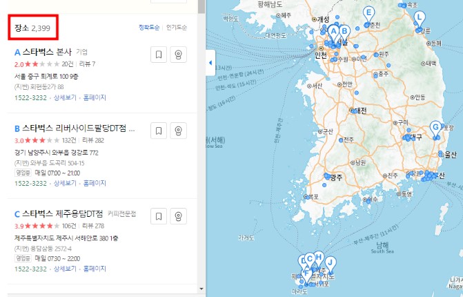The width and height of the screenshot is (463, 297).
Task: Open roadview icon for 스타벅스 리버사이드팔당DT점
Action: pyautogui.click(x=178, y=131)
